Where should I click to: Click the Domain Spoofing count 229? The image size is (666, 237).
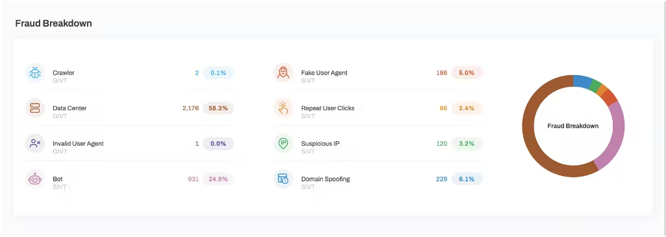442,179
